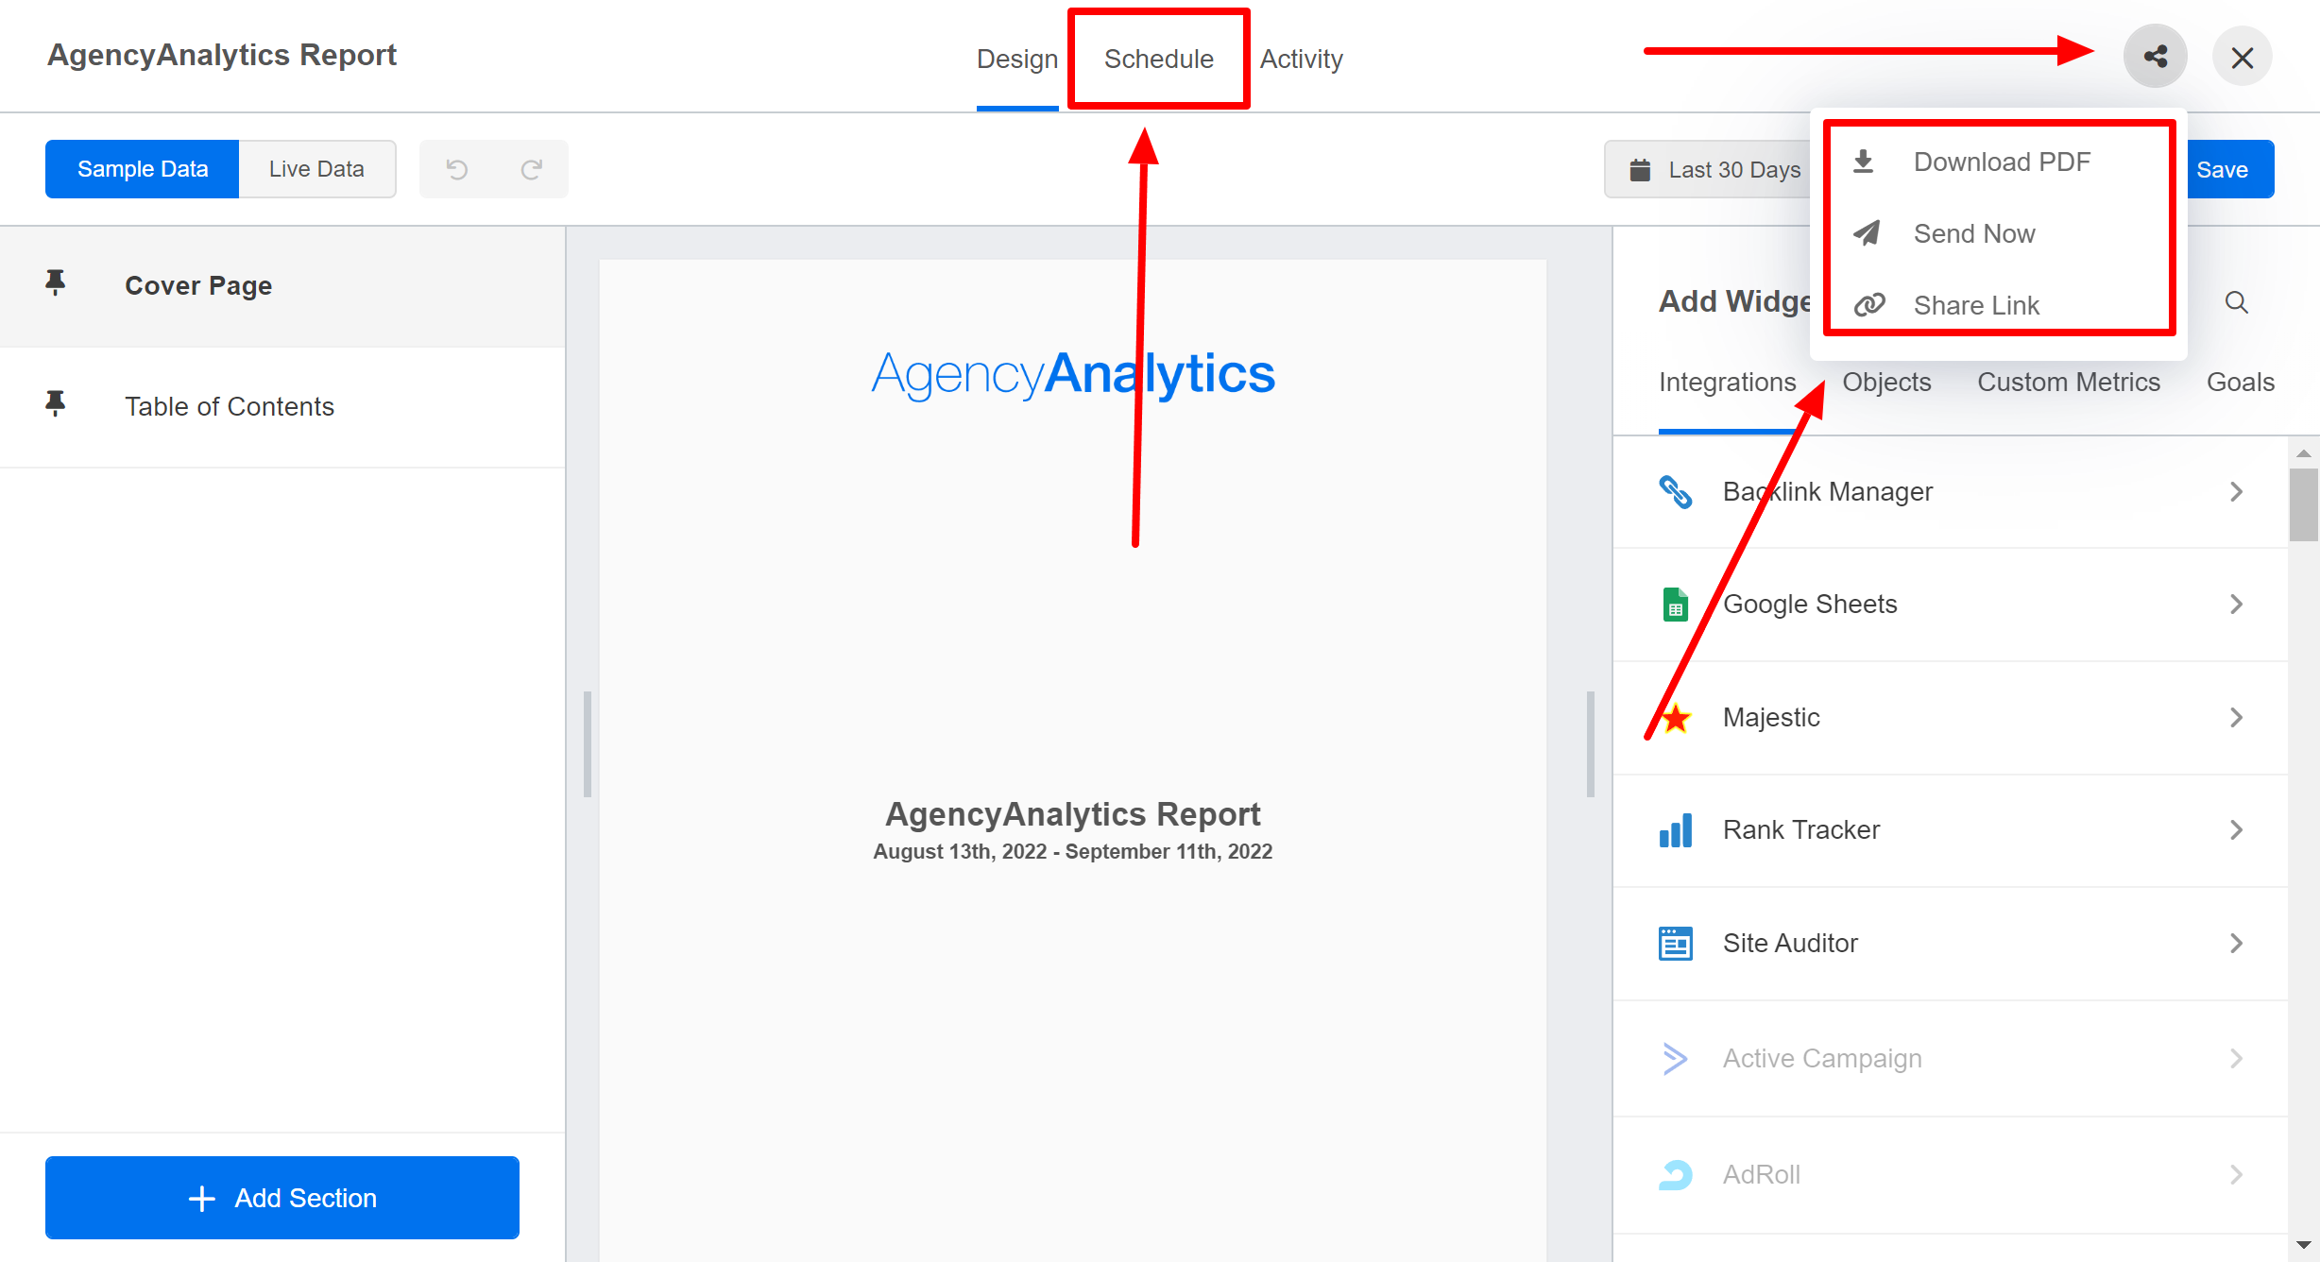Choose Send Now menu option
This screenshot has width=2320, height=1262.
pyautogui.click(x=1973, y=233)
